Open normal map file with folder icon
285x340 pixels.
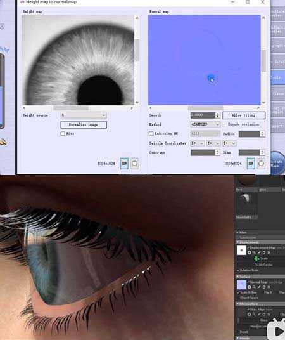click(x=251, y=163)
